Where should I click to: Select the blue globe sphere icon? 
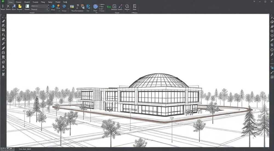(95, 7)
